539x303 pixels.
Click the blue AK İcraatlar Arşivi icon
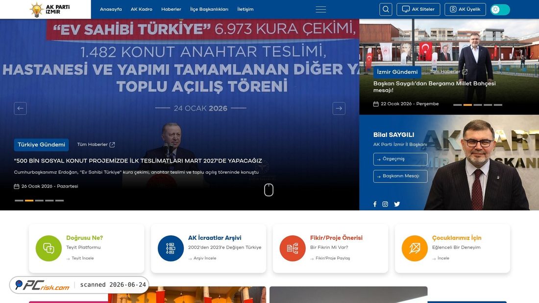point(171,248)
